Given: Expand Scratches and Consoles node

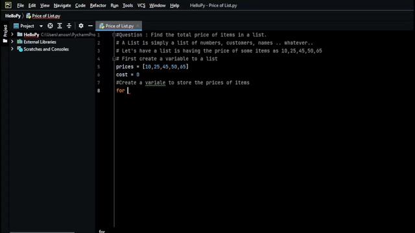Looking at the screenshot, I should pyautogui.click(x=12, y=49).
